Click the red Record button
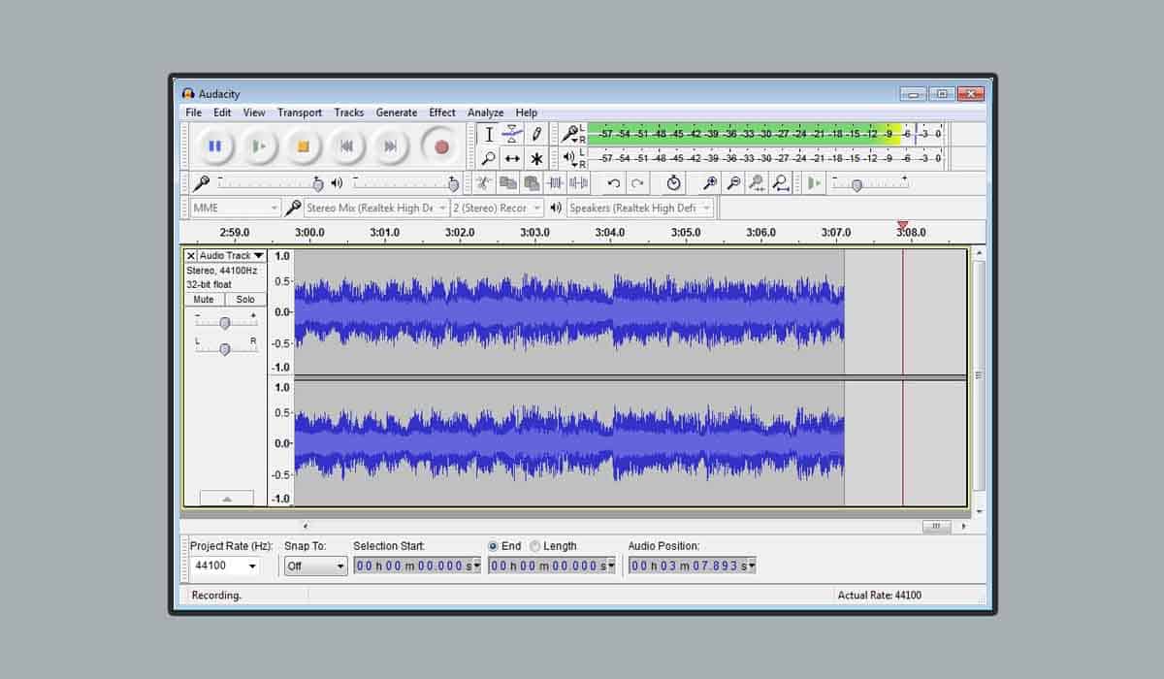Screen dimensions: 1164x679 441,146
